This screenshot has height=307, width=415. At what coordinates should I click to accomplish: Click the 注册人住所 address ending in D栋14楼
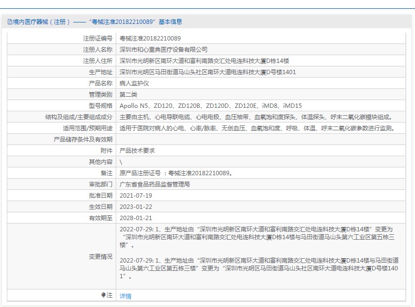(204, 61)
